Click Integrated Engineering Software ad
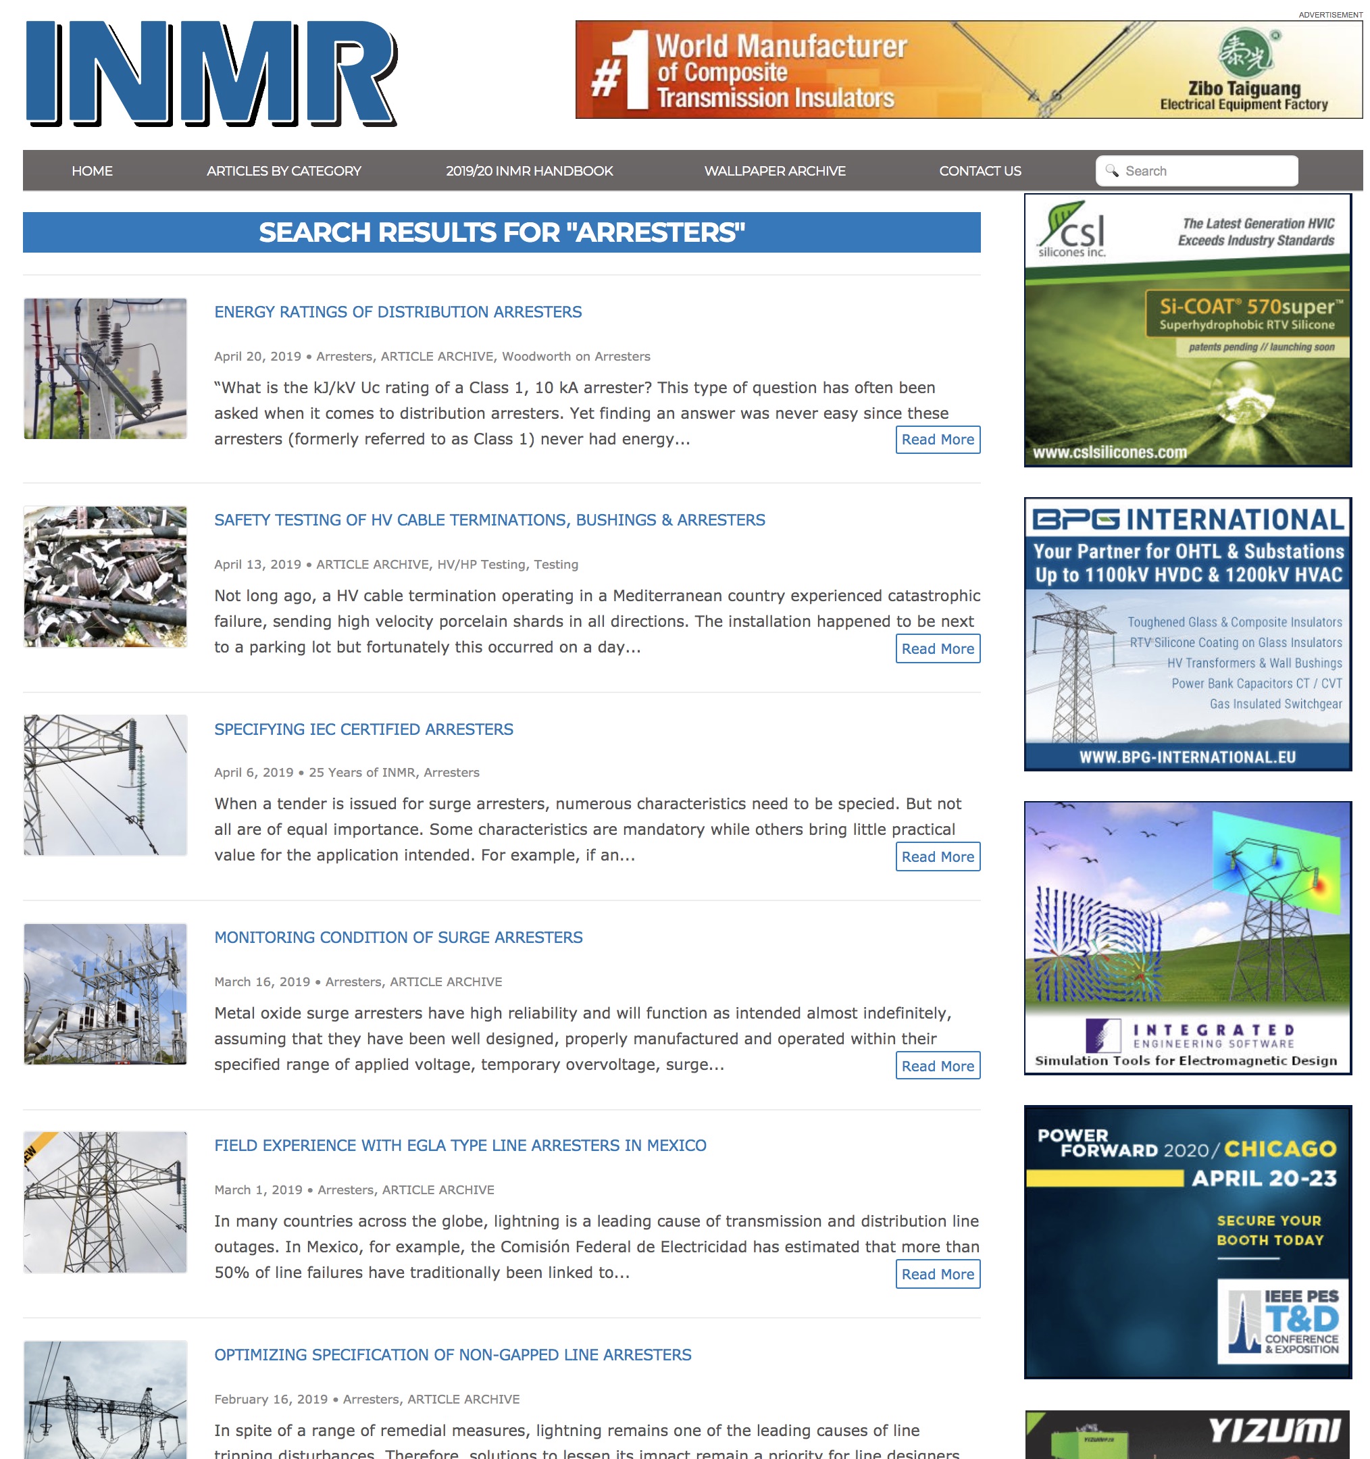 pyautogui.click(x=1188, y=938)
